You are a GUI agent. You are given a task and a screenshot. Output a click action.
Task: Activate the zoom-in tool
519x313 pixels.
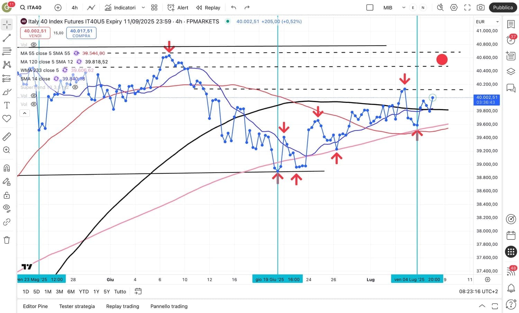[7, 150]
